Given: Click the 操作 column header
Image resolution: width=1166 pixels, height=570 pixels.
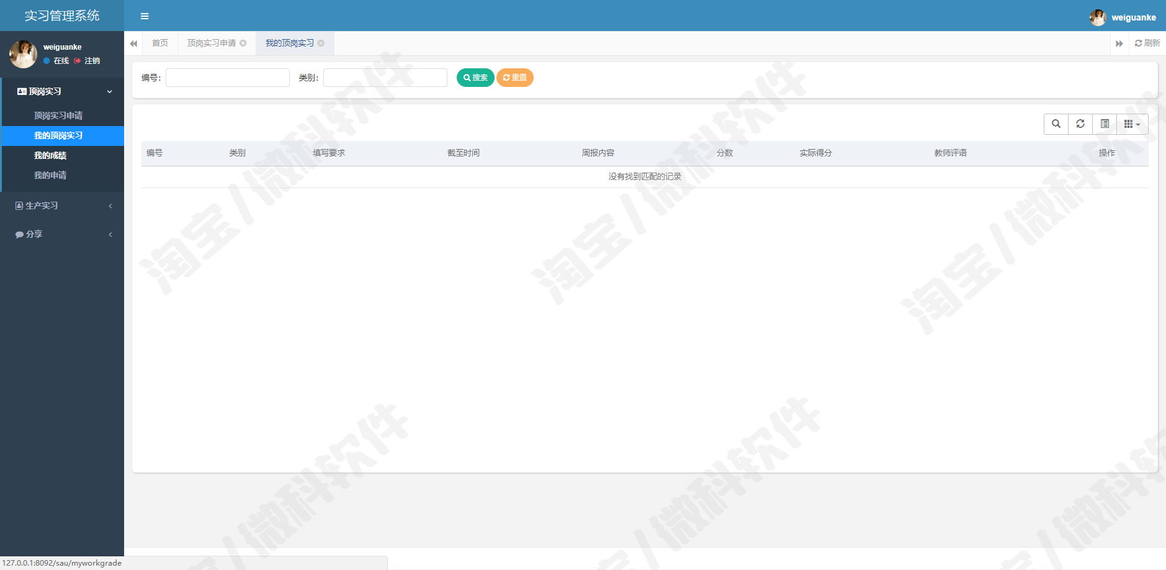Looking at the screenshot, I should coord(1107,153).
